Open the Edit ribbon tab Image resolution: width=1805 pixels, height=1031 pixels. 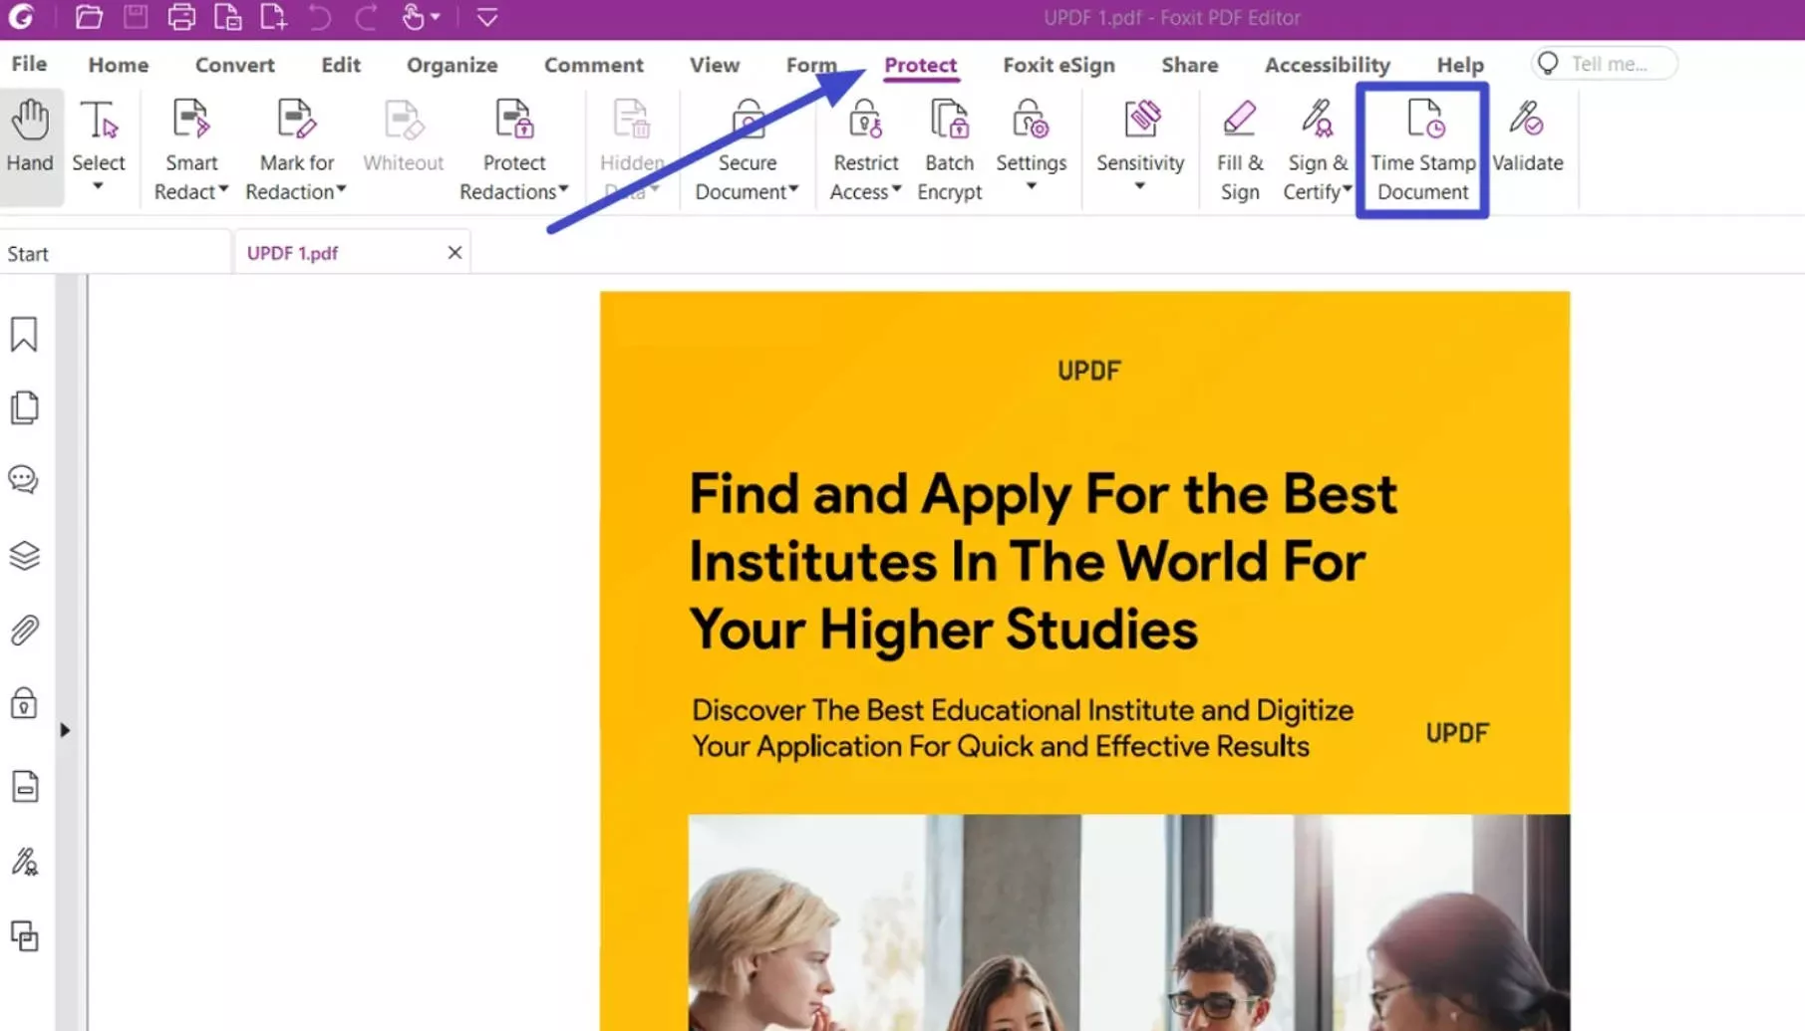[x=341, y=65]
